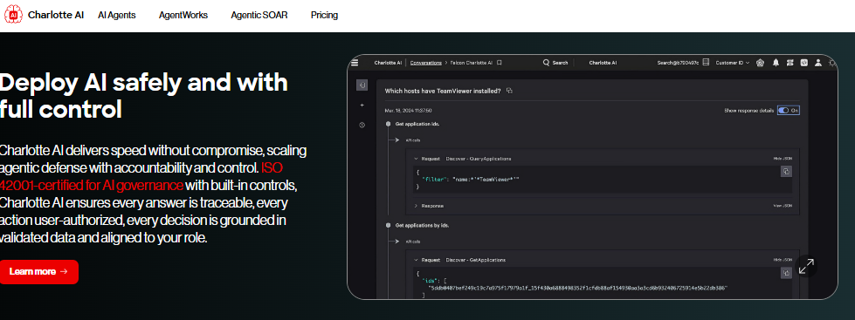Open conversation history clock icon

pyautogui.click(x=362, y=126)
